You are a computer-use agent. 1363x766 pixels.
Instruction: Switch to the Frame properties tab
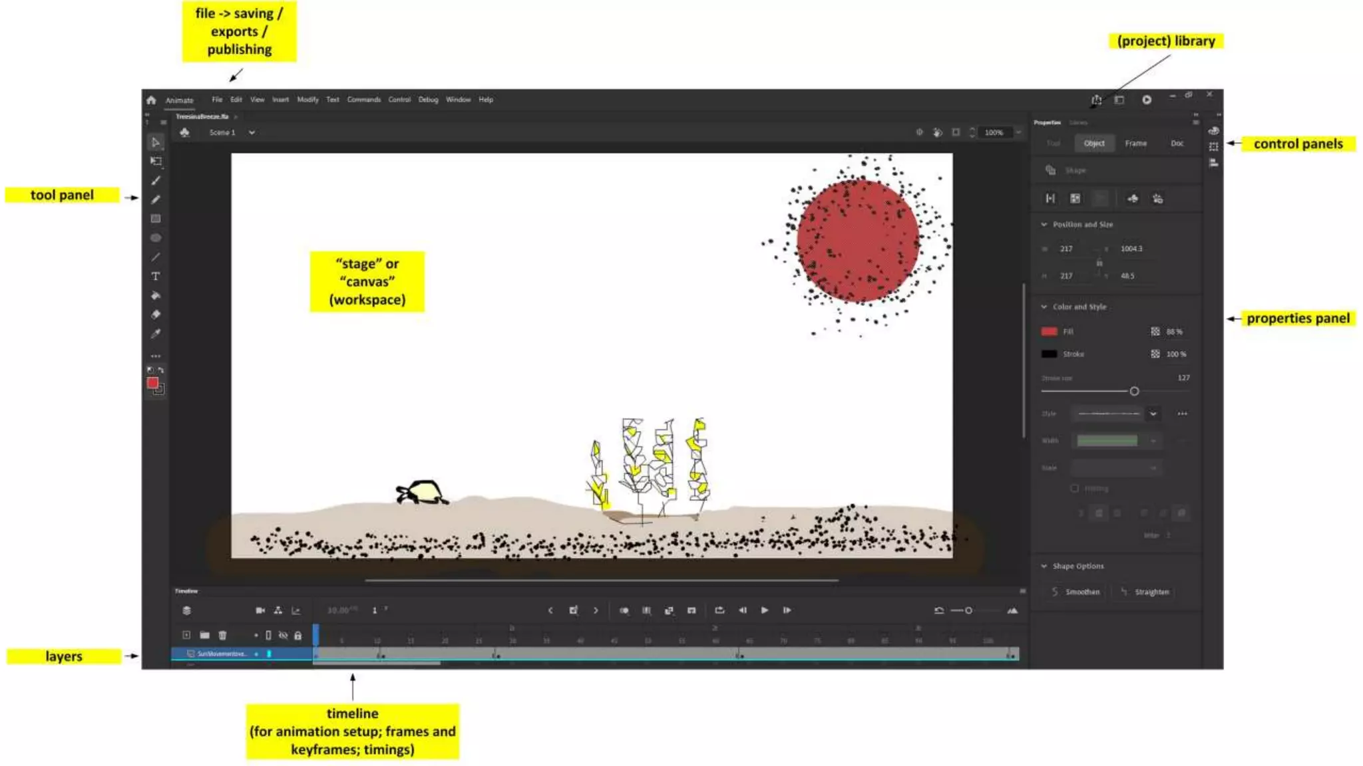(x=1135, y=144)
